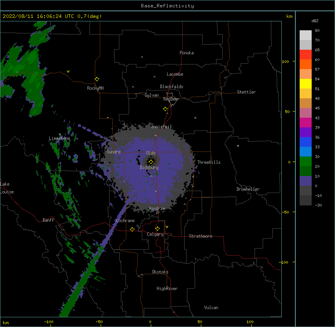Click the Strathmore city label

(201, 236)
